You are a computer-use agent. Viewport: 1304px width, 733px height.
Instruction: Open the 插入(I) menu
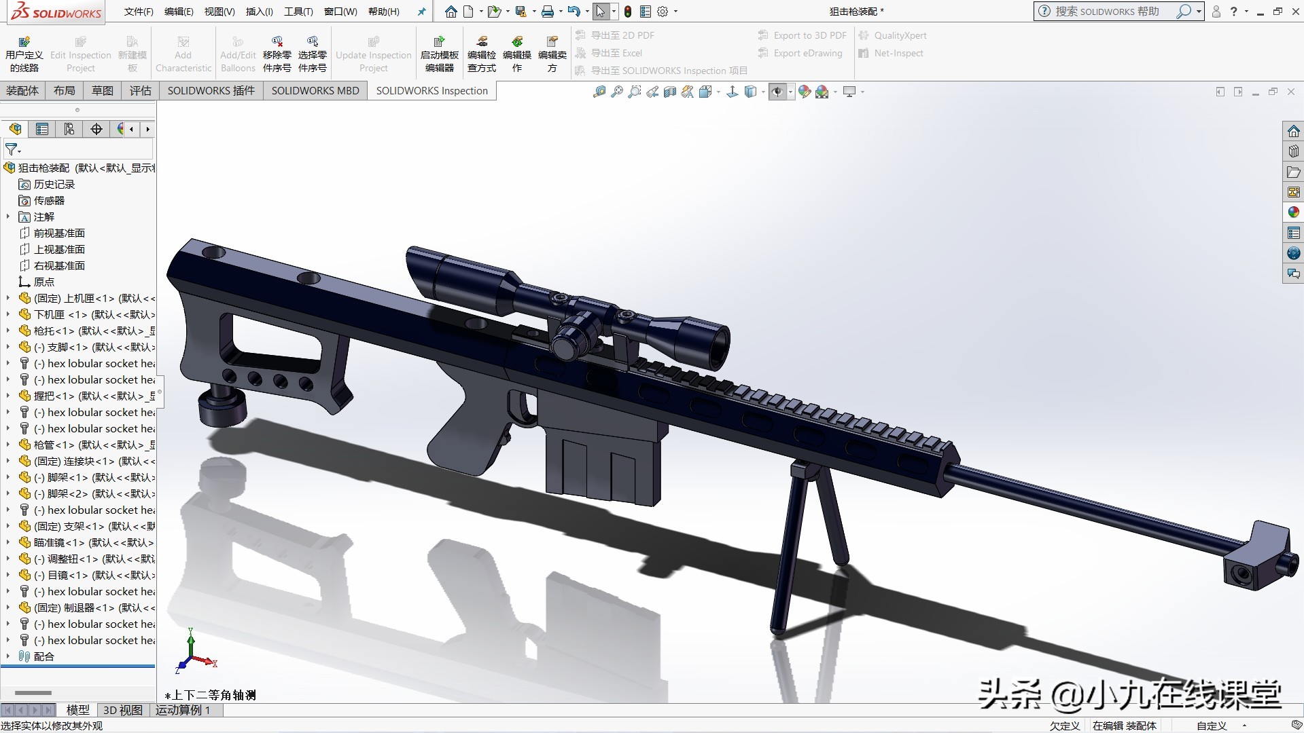pyautogui.click(x=258, y=12)
